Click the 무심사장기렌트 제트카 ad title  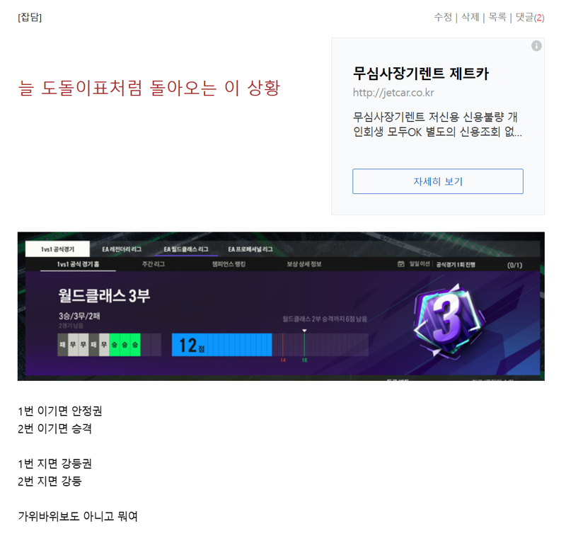click(420, 74)
